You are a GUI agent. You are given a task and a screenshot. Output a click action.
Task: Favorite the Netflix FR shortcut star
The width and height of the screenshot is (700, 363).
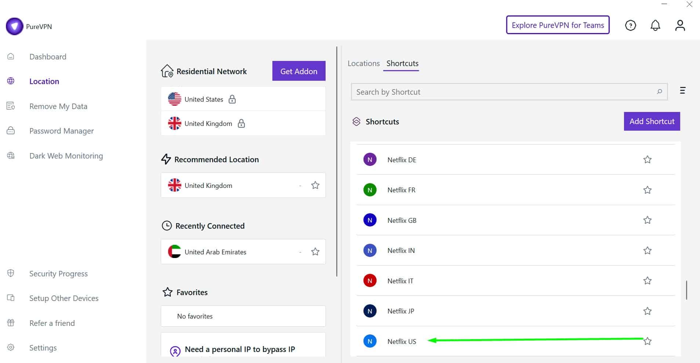(x=647, y=190)
